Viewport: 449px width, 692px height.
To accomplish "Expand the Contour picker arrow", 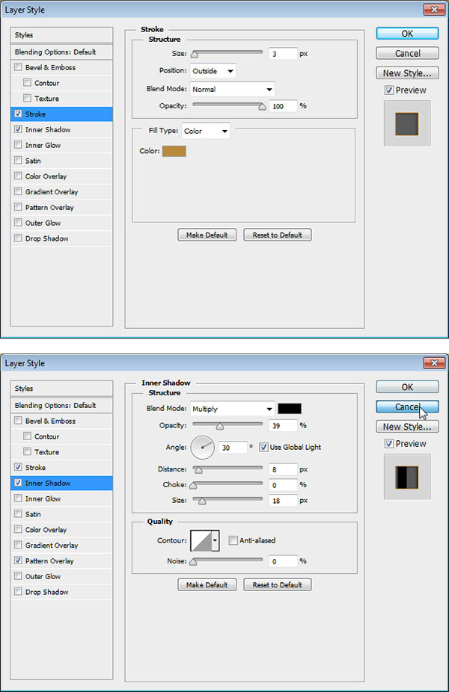I will pos(216,540).
